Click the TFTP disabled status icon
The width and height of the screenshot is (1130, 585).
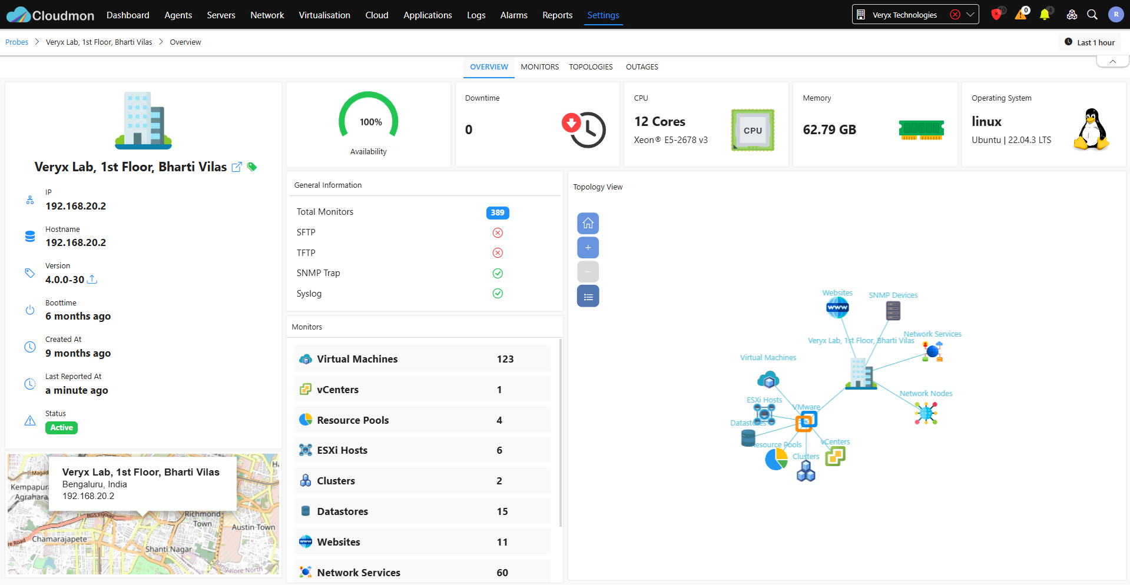point(498,253)
